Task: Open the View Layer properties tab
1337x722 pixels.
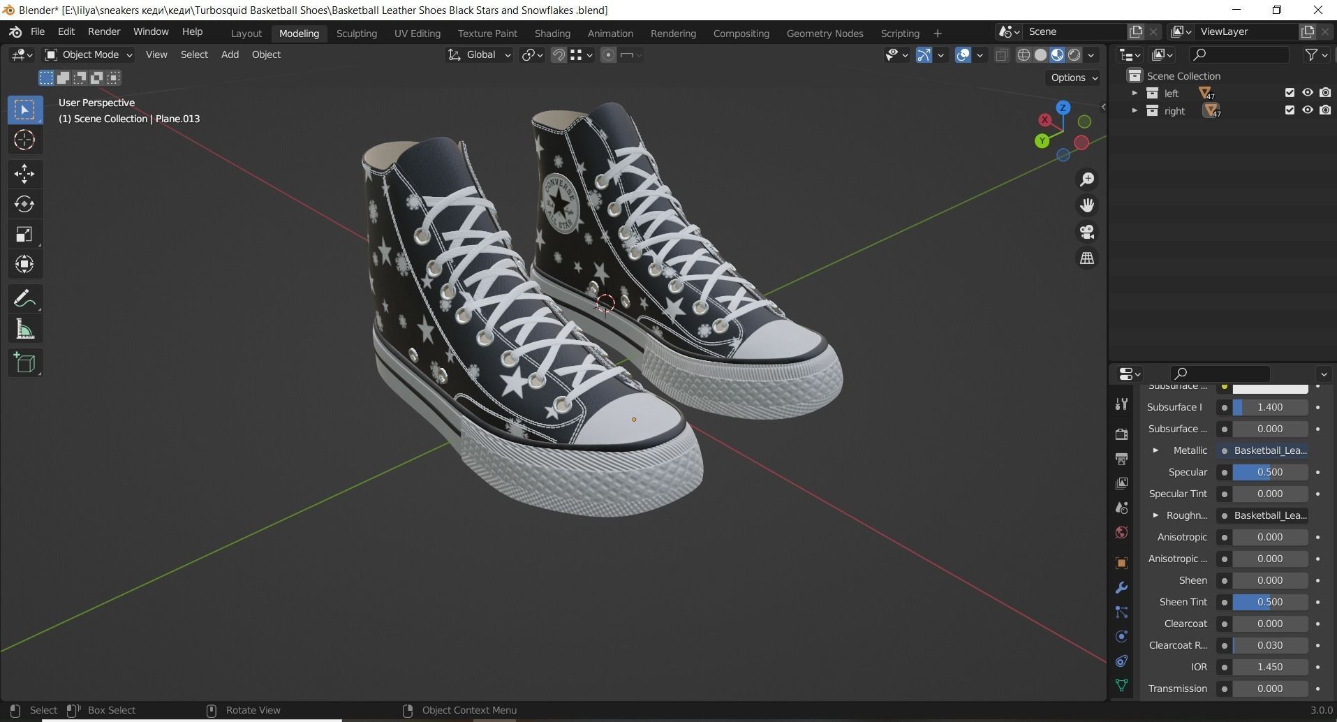Action: coord(1121,483)
